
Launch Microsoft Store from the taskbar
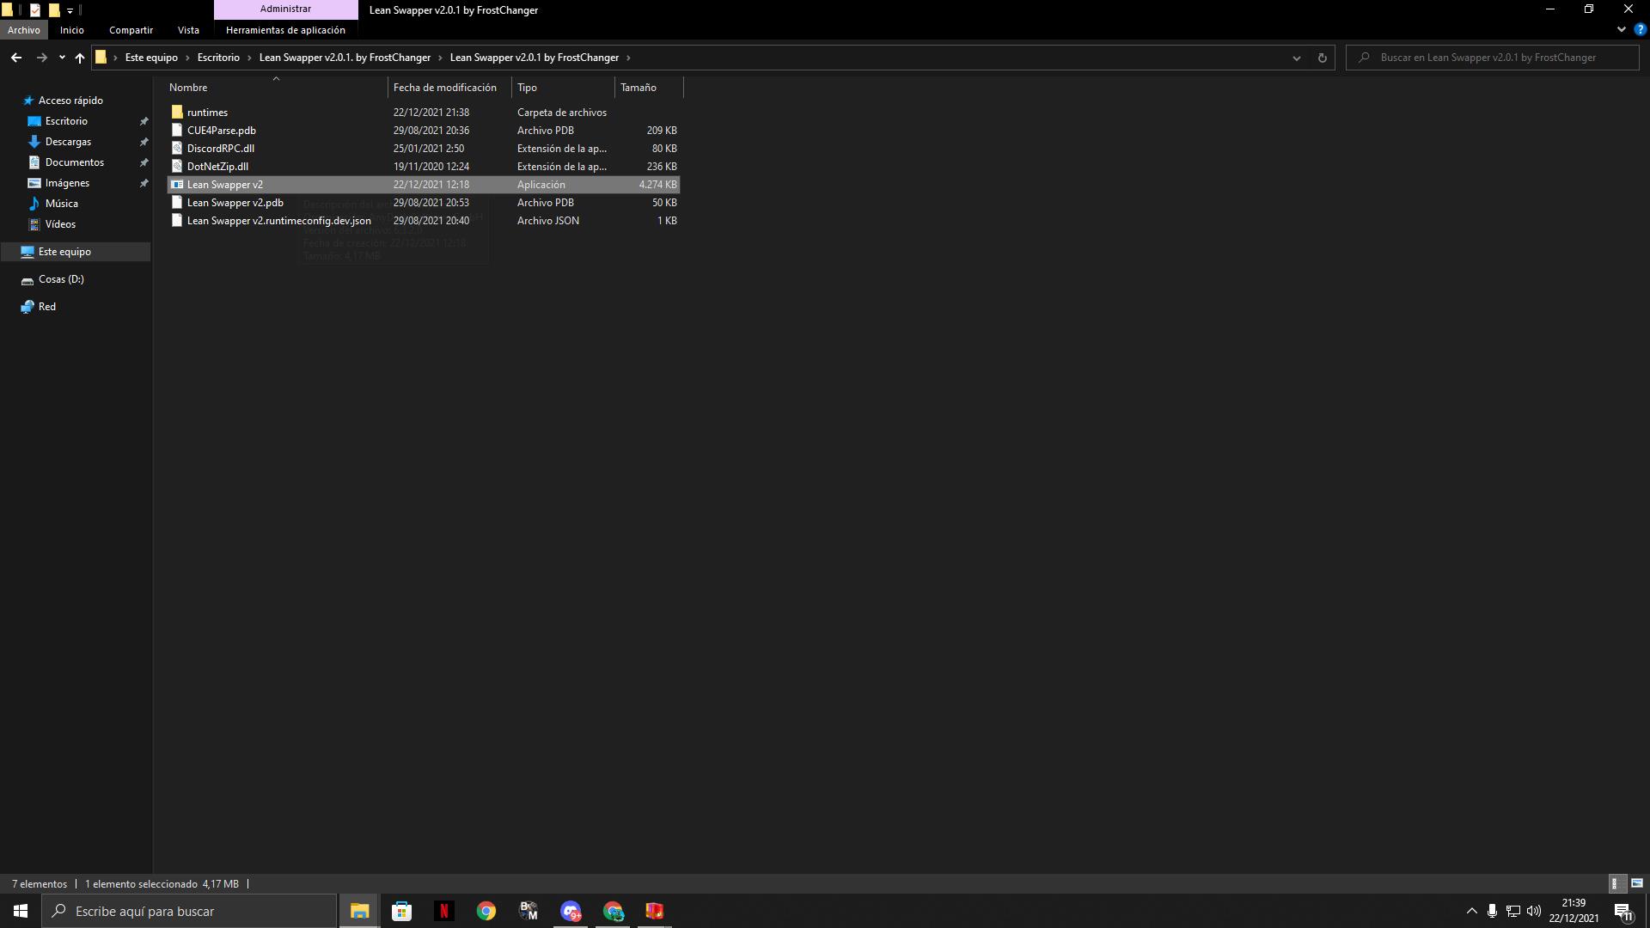401,911
